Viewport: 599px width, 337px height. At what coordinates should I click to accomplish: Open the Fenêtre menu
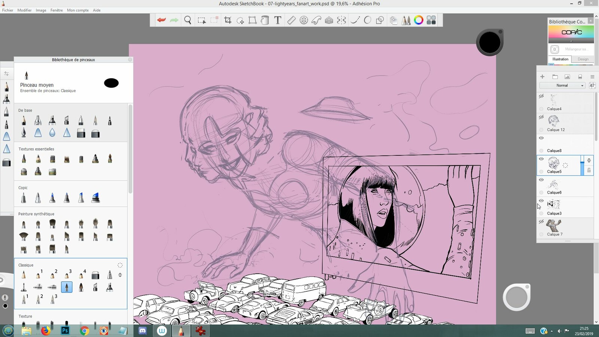(57, 10)
